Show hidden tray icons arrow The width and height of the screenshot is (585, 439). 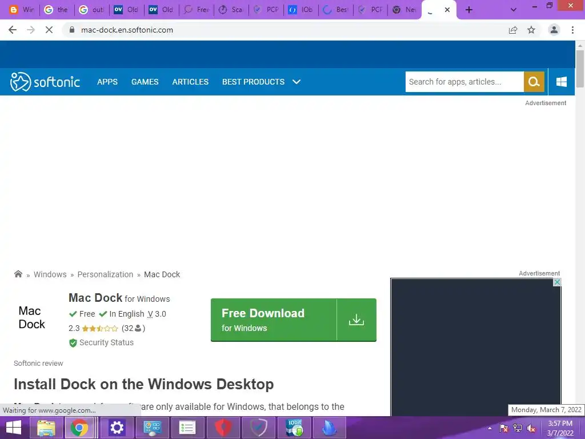[x=490, y=428]
